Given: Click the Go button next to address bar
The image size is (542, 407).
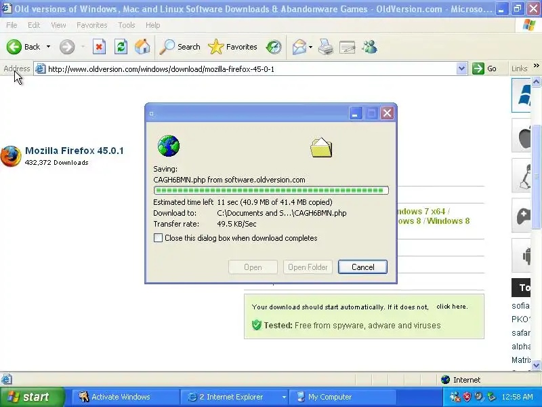Looking at the screenshot, I should (485, 69).
